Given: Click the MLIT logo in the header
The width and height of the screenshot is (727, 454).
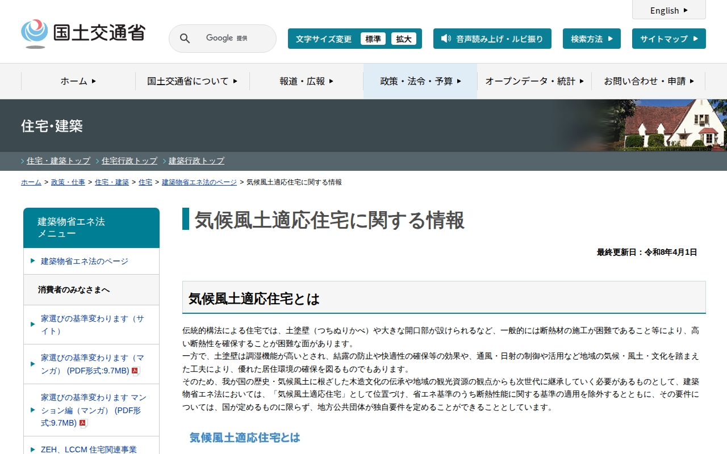Looking at the screenshot, I should pos(83,33).
